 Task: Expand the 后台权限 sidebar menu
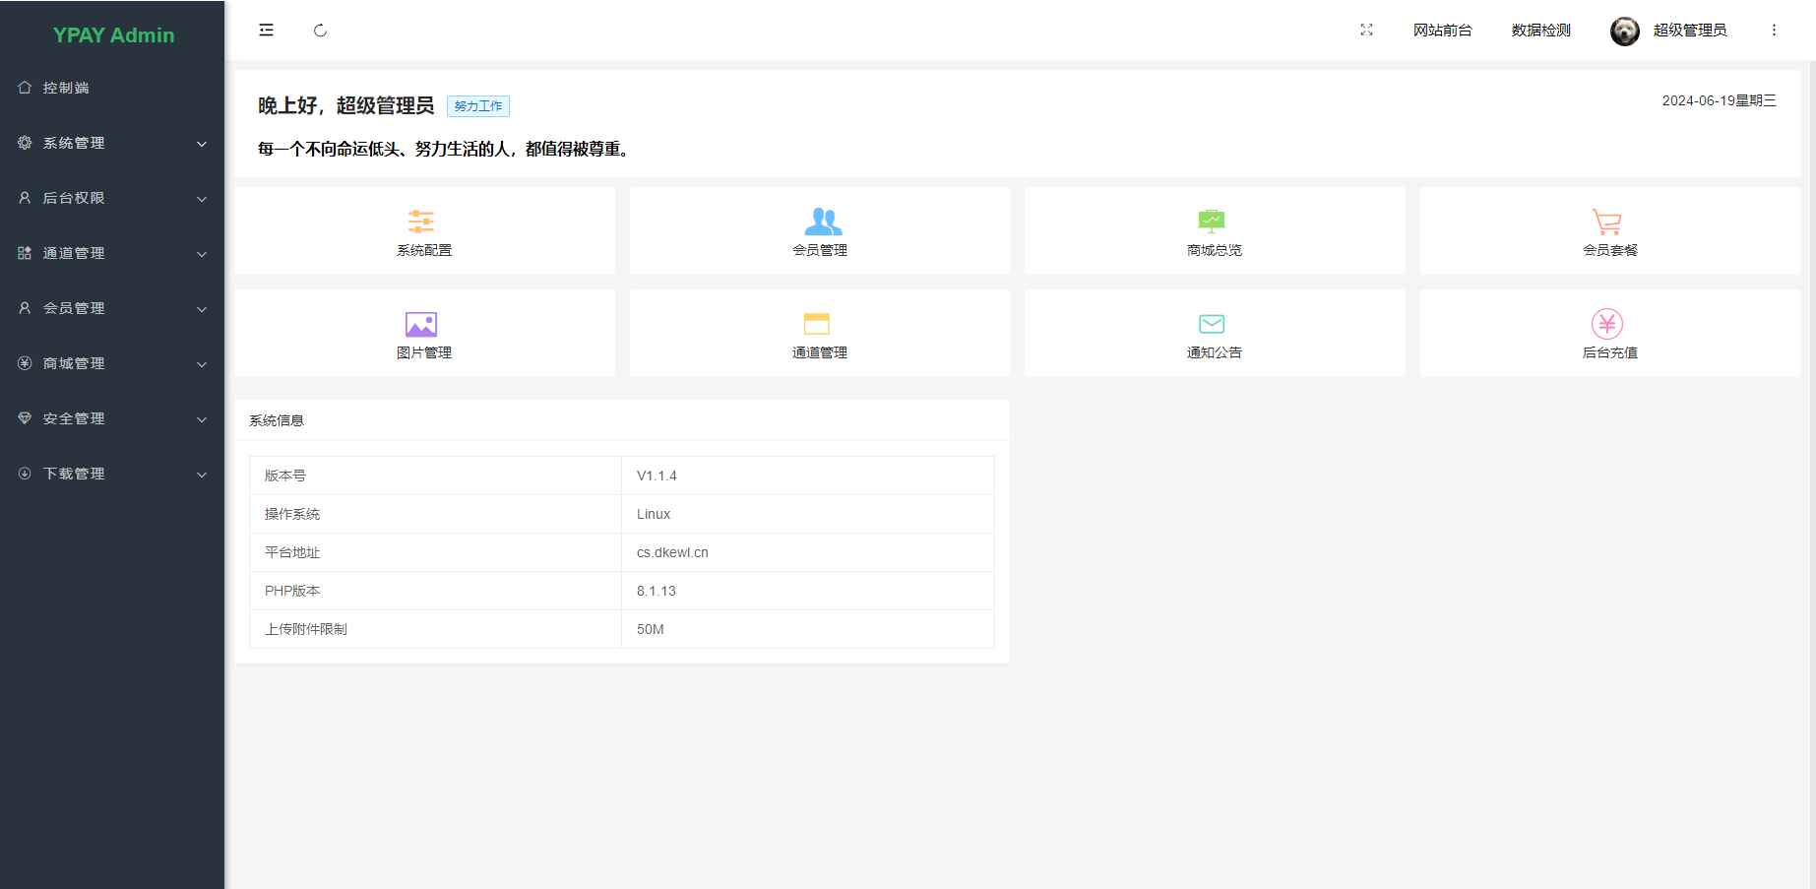coord(112,198)
